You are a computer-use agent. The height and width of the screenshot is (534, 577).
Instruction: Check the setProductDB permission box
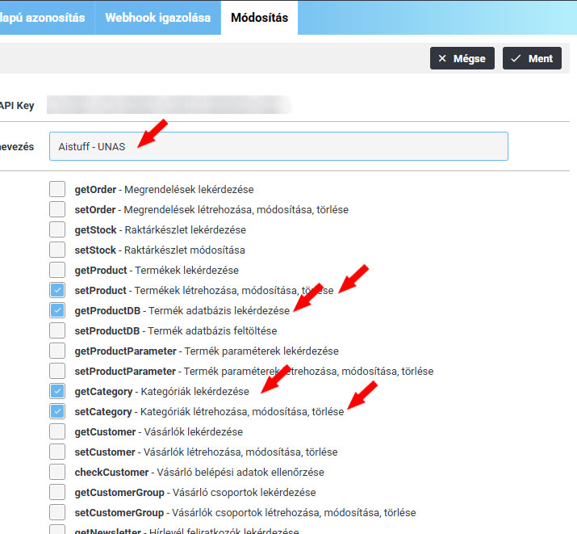tap(57, 330)
